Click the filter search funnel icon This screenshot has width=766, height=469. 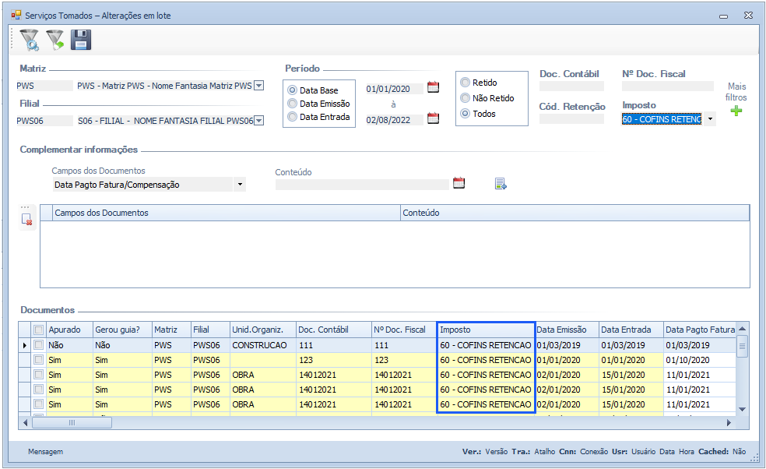click(29, 40)
